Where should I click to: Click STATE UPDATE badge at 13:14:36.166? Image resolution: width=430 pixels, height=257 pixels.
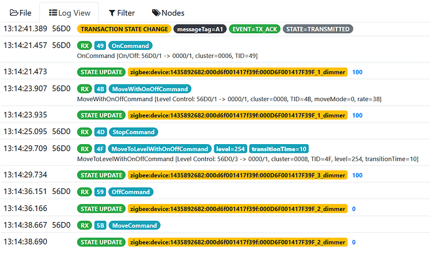point(101,209)
